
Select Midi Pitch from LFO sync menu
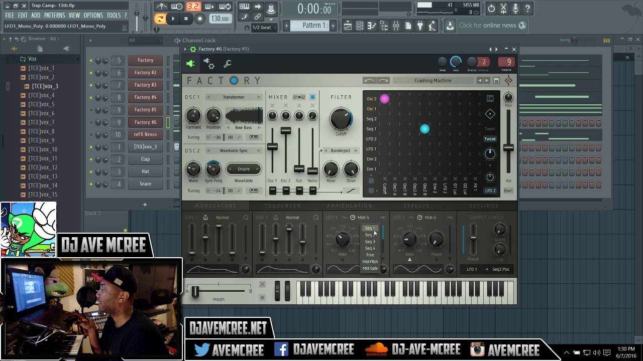pos(370,261)
